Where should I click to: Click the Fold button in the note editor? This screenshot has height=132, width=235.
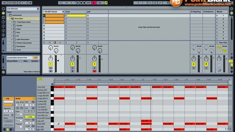pyautogui.click(x=39, y=79)
